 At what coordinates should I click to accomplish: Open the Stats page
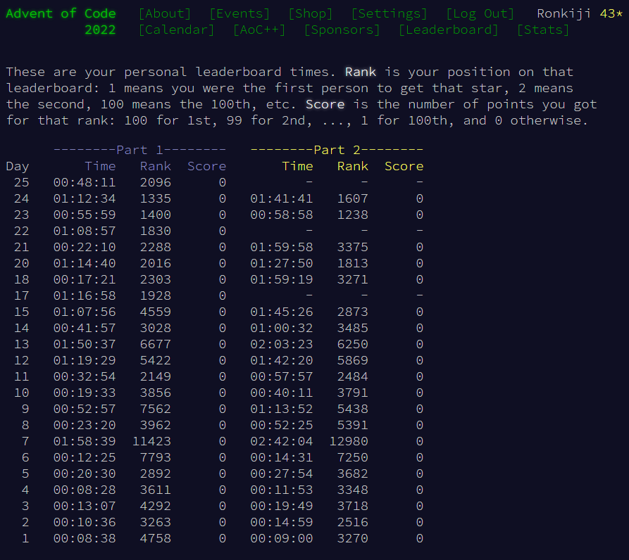543,30
